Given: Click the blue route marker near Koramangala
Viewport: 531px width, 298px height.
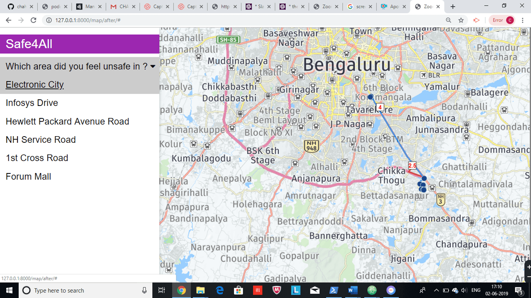Looking at the screenshot, I should point(370,97).
